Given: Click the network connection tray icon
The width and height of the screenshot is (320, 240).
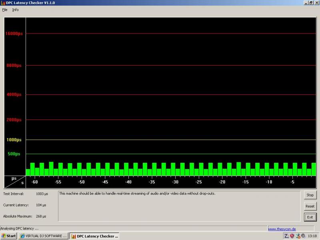Looking at the screenshot, I should click(x=298, y=236).
